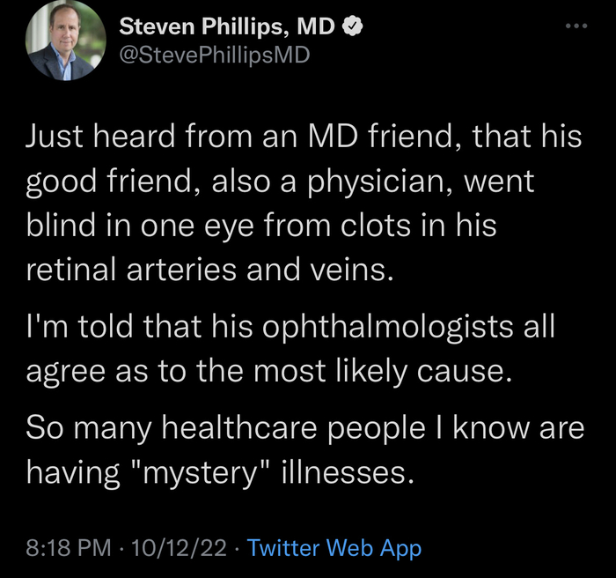Click the blue verified badge icon

tap(350, 27)
